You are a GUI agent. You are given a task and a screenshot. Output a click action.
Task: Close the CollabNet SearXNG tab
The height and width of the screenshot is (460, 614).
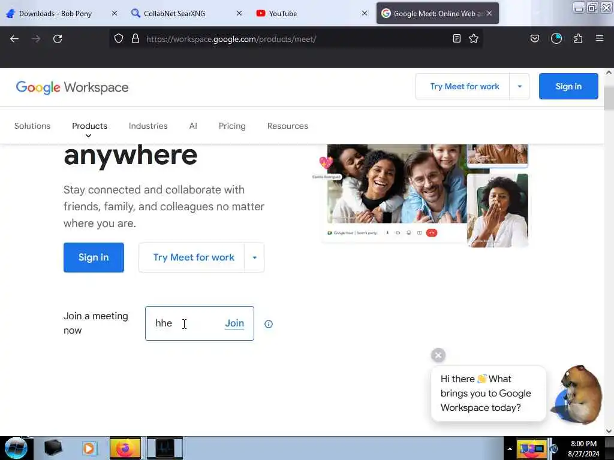tap(239, 13)
